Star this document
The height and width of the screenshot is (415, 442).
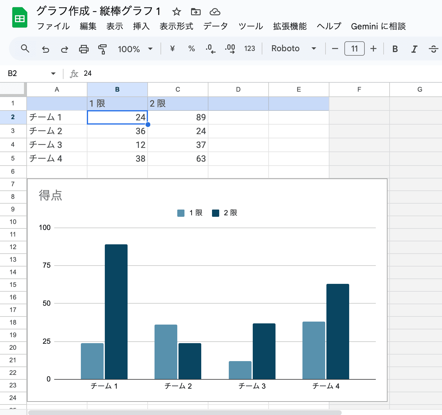[176, 12]
